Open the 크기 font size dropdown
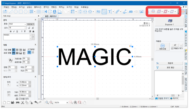The image size is (189, 109). point(25,28)
